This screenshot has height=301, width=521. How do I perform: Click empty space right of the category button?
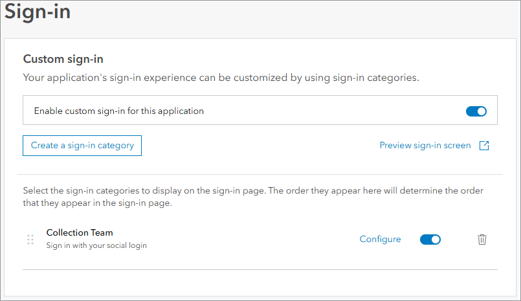[x=259, y=146]
